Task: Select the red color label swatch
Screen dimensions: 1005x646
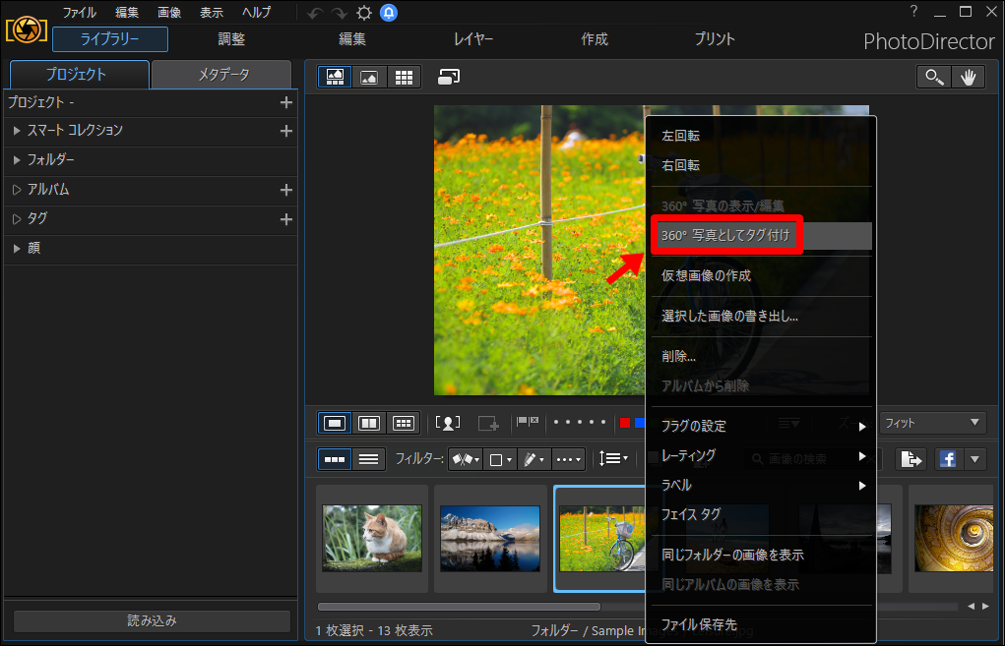Action: (625, 423)
